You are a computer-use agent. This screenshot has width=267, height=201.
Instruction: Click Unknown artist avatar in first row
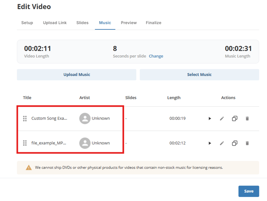[84, 119]
